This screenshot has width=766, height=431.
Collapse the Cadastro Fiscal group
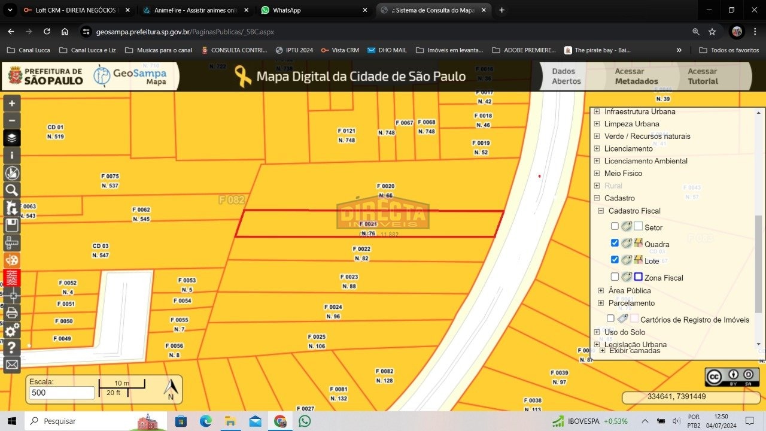[601, 211]
